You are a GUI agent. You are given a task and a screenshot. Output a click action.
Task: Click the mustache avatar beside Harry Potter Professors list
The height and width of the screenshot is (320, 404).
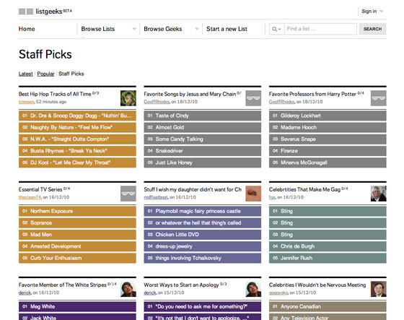[379, 98]
